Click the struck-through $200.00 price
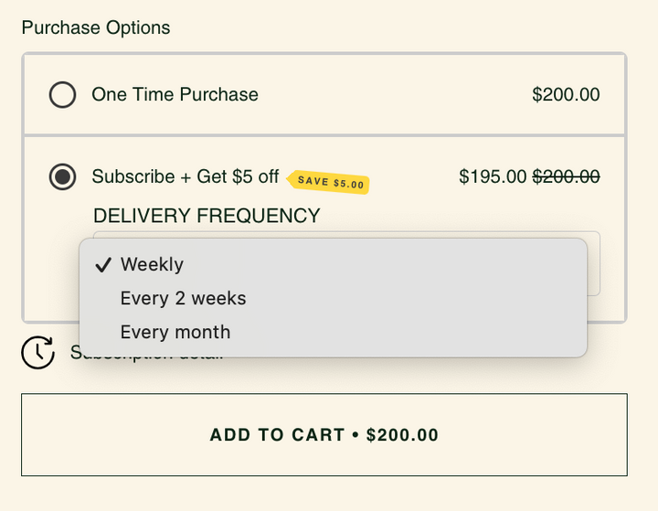This screenshot has width=658, height=511. 566,176
